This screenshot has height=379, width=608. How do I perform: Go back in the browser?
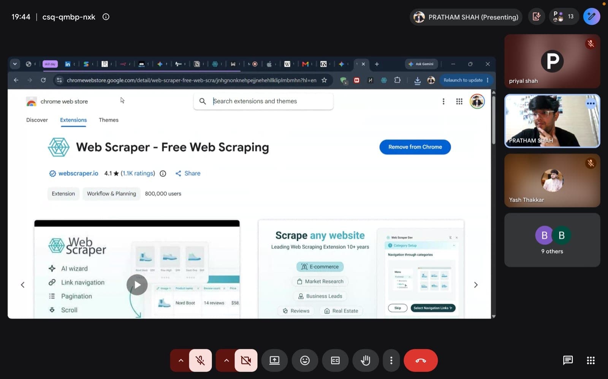[16, 80]
